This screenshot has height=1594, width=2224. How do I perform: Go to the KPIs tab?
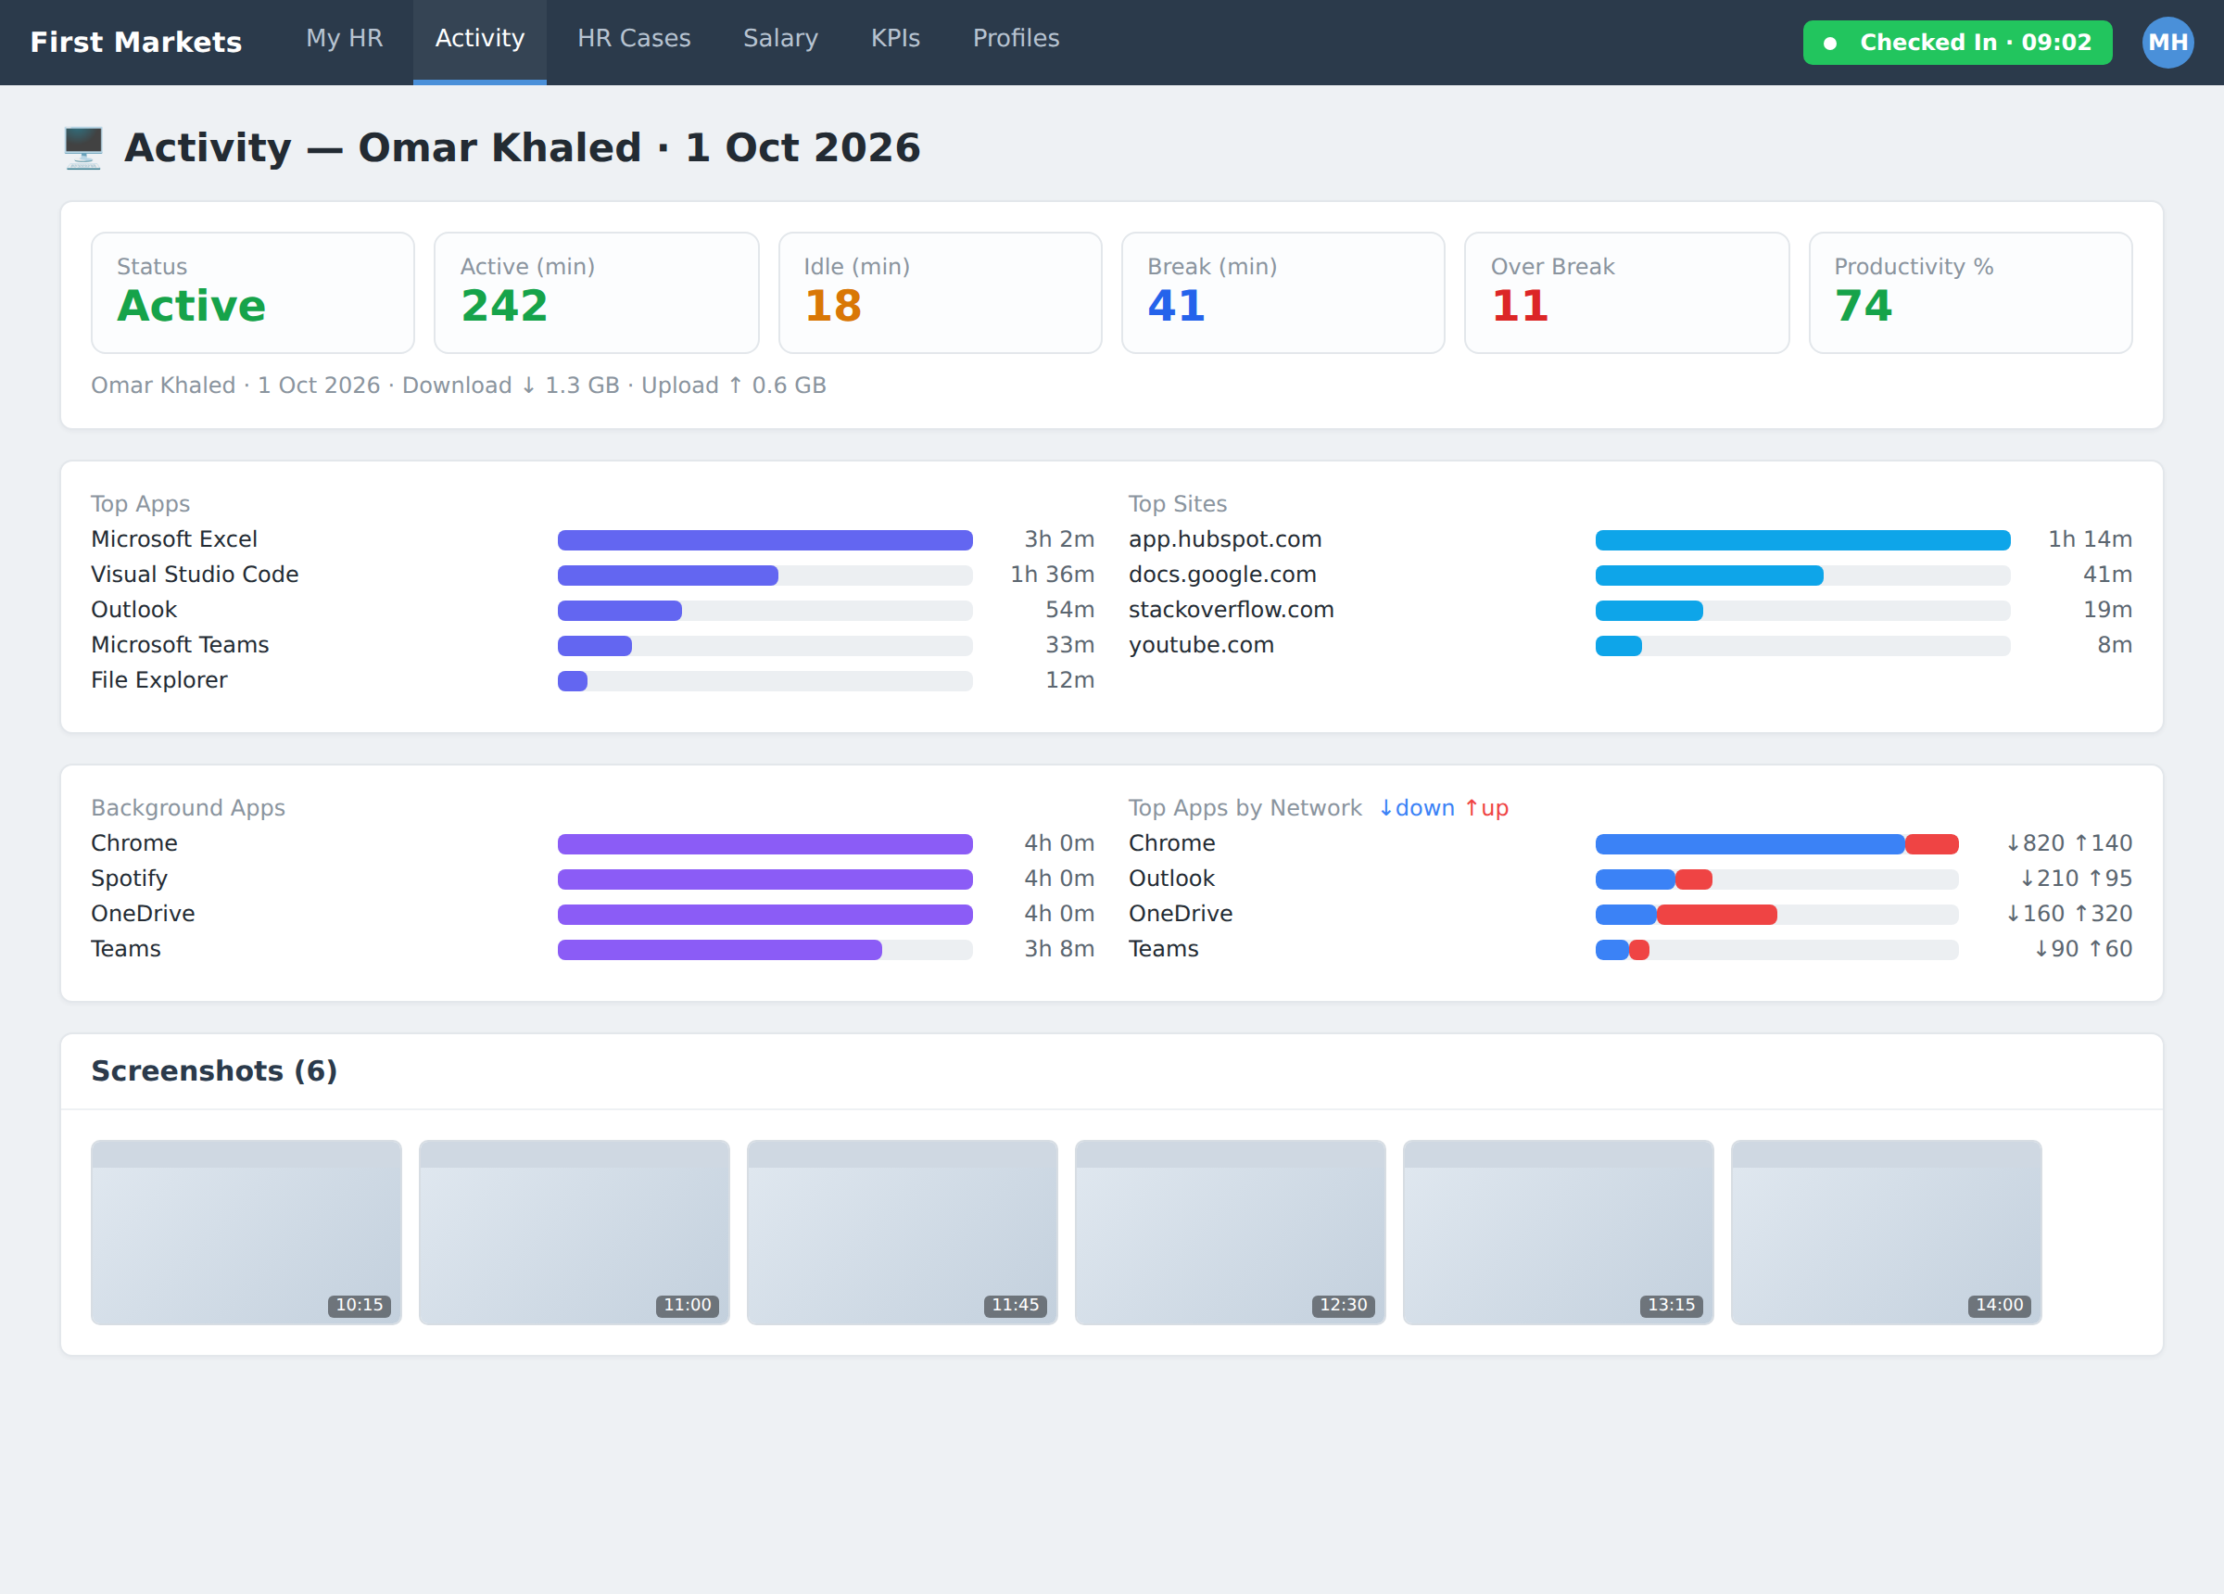895,39
